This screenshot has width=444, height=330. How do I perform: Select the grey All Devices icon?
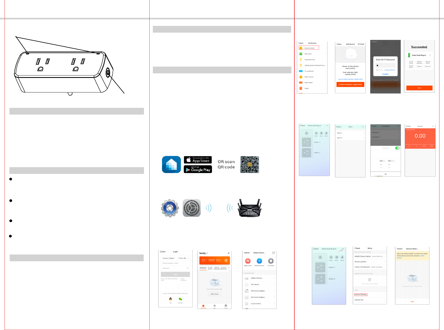coord(271,261)
